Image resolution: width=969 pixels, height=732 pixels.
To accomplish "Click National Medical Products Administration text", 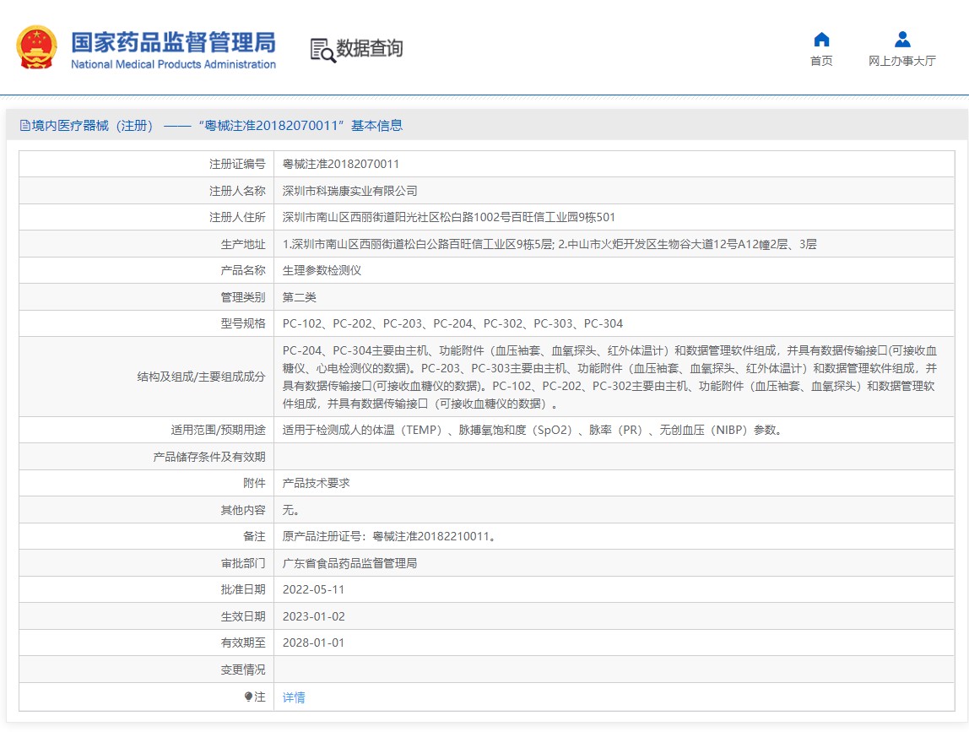I will (x=173, y=64).
